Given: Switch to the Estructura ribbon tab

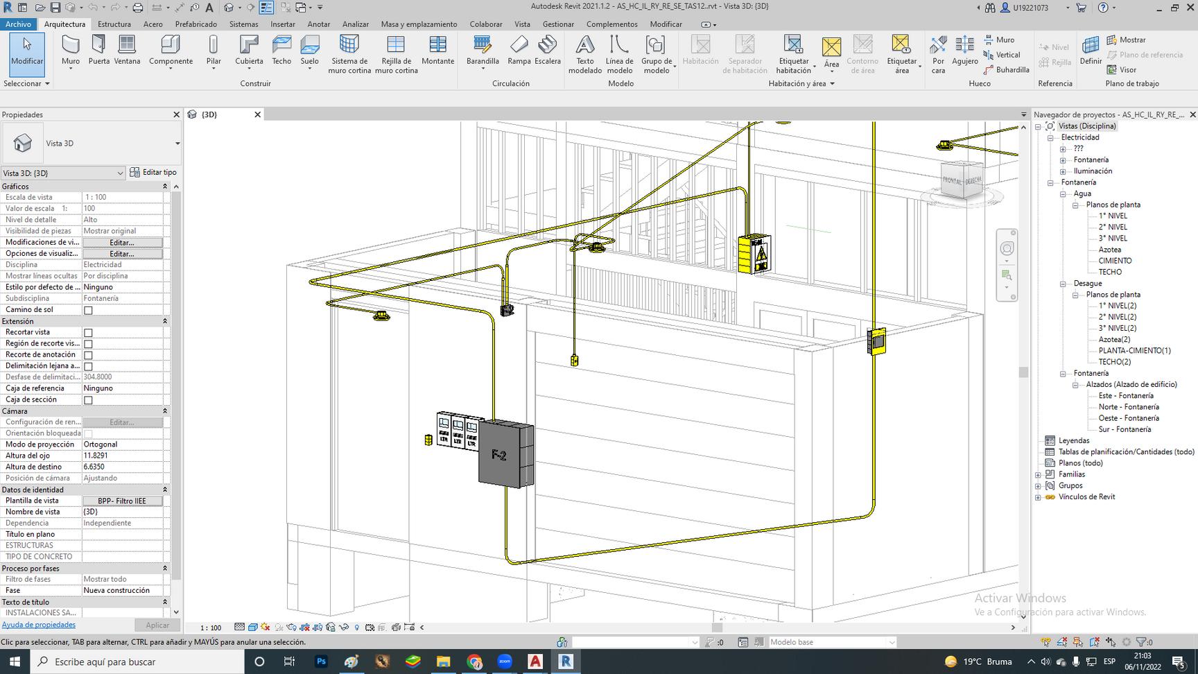Looking at the screenshot, I should point(114,24).
